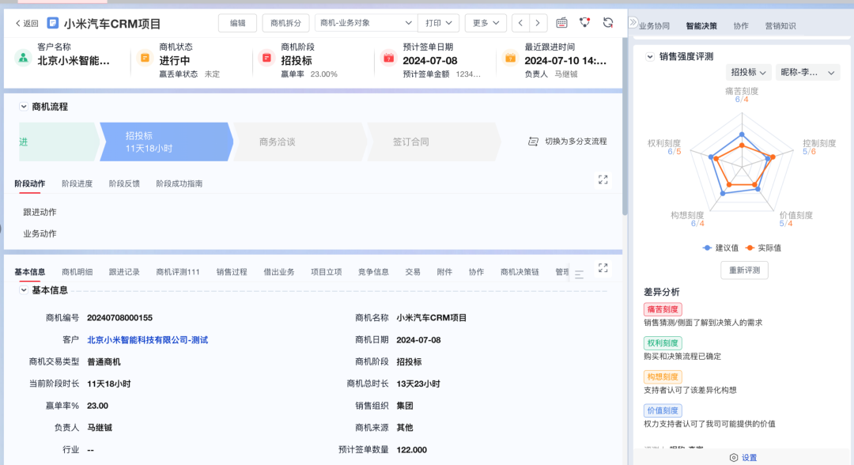
Task: Click the red 商机阶段 icon
Action: pyautogui.click(x=267, y=58)
